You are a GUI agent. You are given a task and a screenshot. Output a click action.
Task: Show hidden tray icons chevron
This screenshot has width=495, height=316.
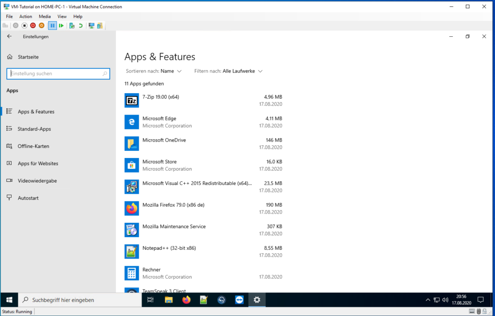pos(428,300)
